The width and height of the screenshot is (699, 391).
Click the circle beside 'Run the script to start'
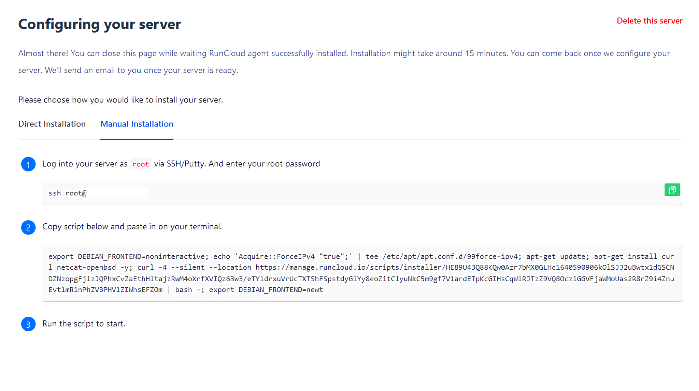coord(28,324)
